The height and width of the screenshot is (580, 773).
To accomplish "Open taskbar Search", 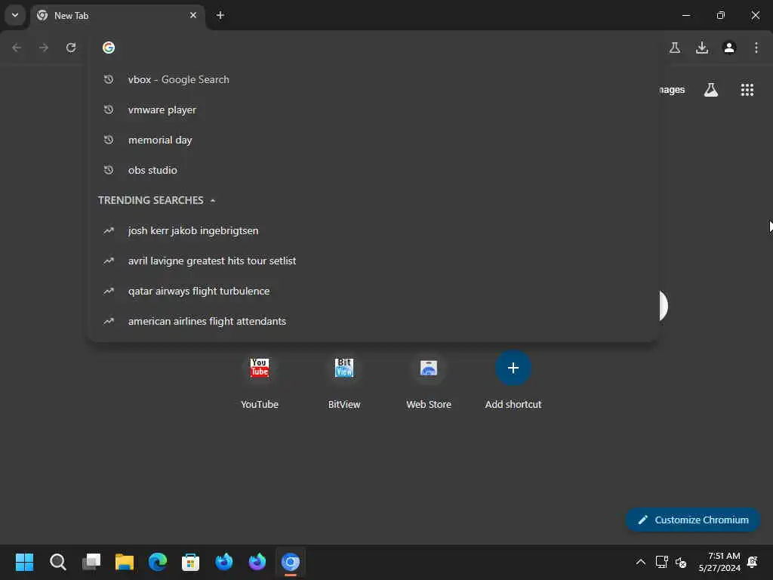I will 57,562.
